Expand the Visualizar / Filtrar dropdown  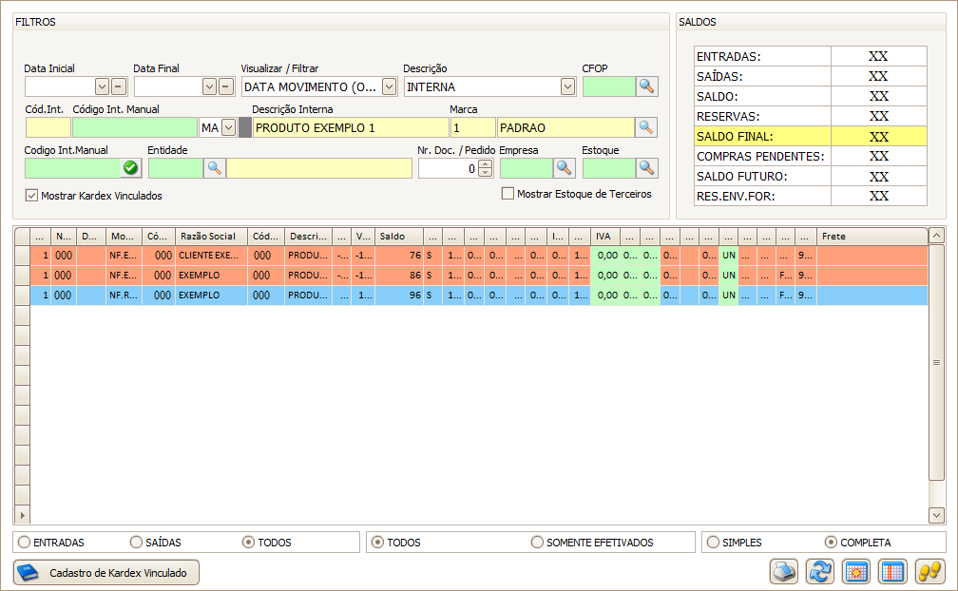click(x=389, y=87)
